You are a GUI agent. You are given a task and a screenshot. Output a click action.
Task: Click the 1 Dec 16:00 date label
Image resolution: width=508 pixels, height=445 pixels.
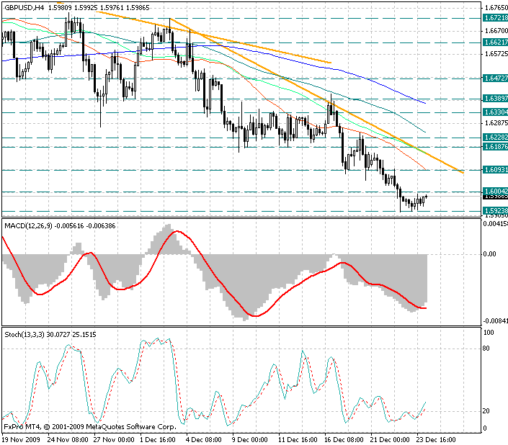point(158,440)
